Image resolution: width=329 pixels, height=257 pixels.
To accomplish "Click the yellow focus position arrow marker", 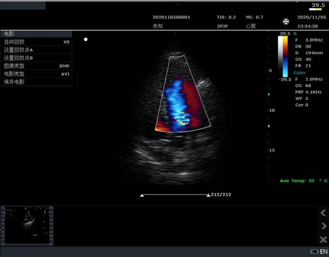I will coord(269,126).
